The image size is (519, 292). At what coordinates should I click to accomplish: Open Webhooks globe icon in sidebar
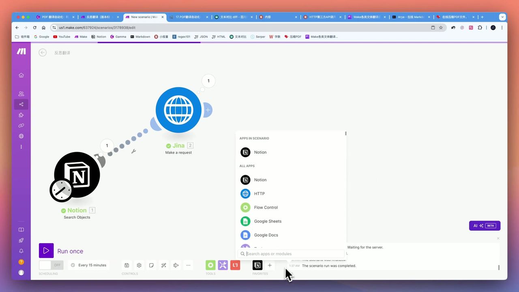point(21,136)
